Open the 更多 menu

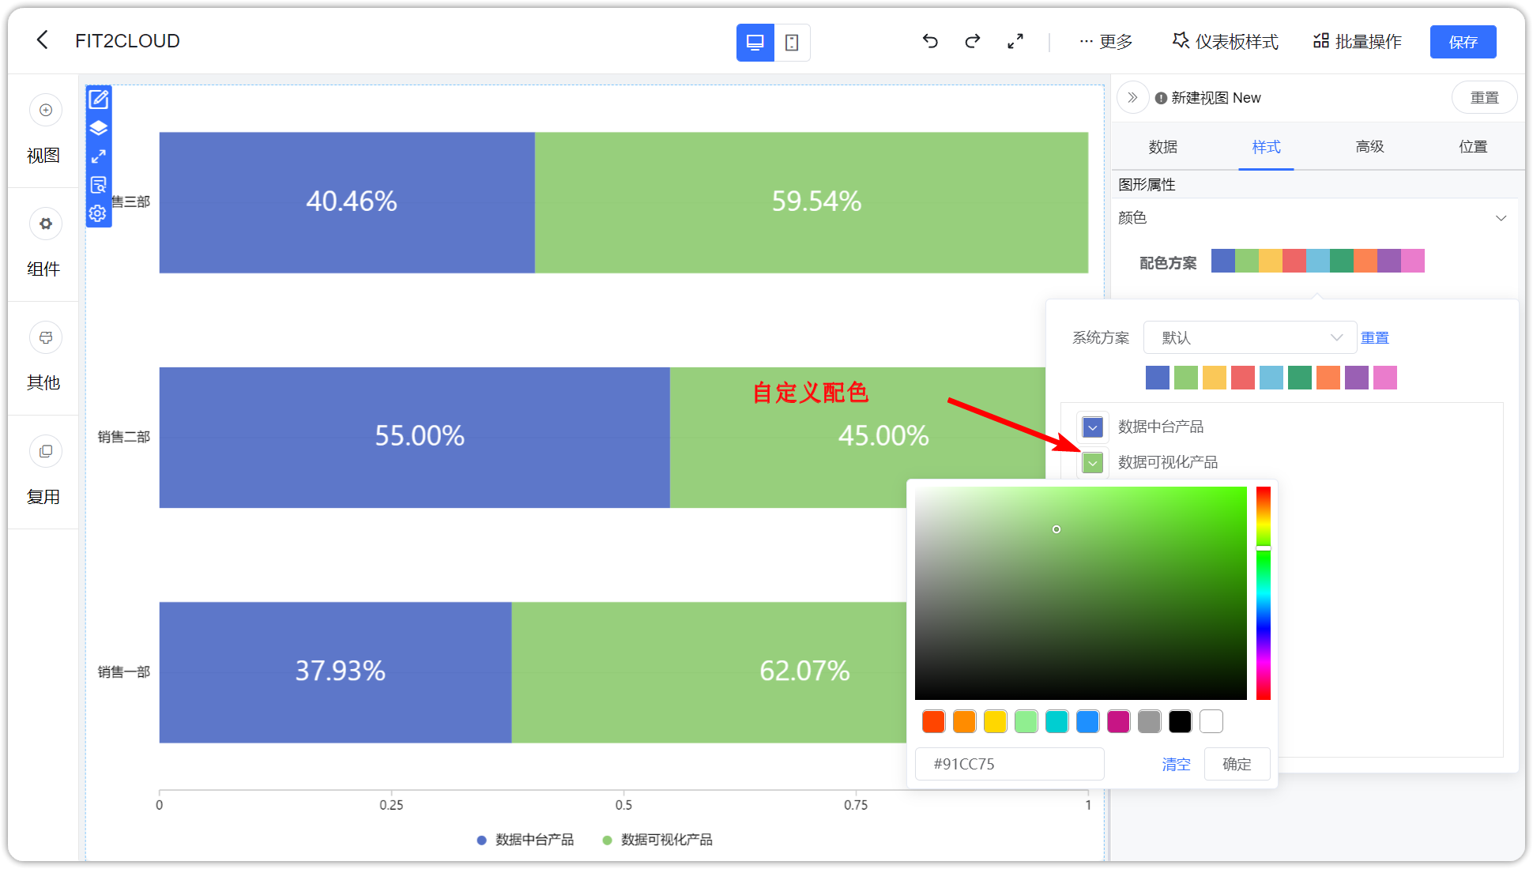(1105, 42)
